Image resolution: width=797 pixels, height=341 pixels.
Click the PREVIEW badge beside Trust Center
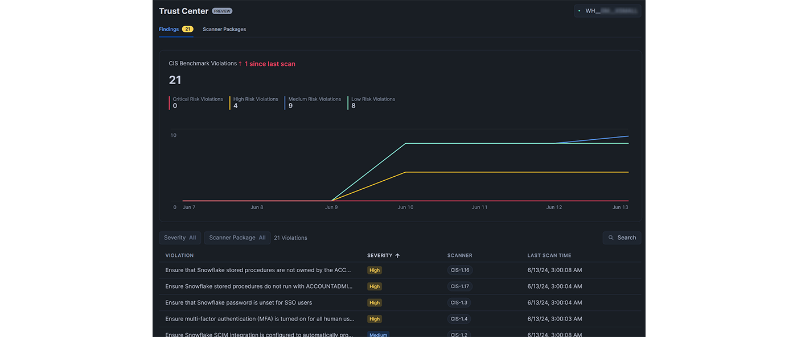[x=222, y=11]
